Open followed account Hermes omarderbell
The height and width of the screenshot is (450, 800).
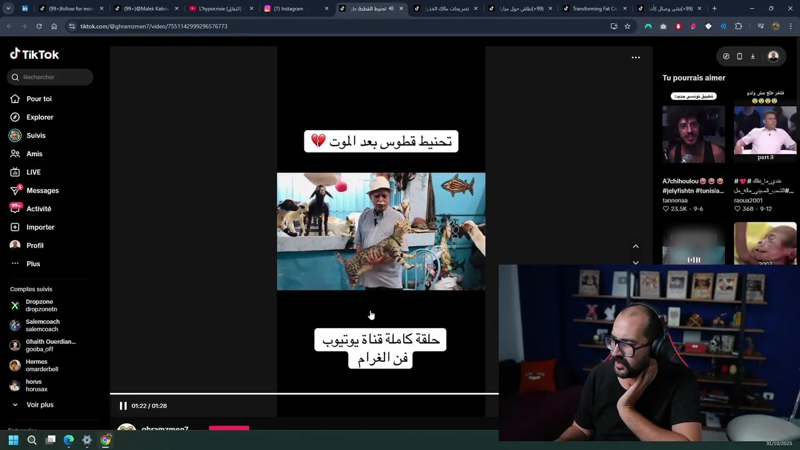(41, 366)
